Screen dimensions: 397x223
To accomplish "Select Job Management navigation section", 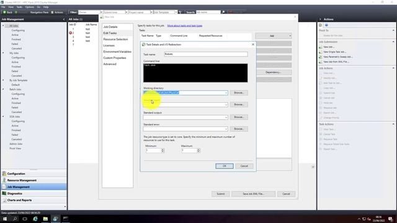I will (x=33, y=187).
